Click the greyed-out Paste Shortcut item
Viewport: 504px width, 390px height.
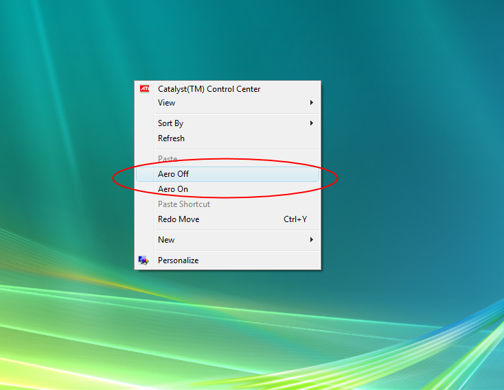pos(227,204)
